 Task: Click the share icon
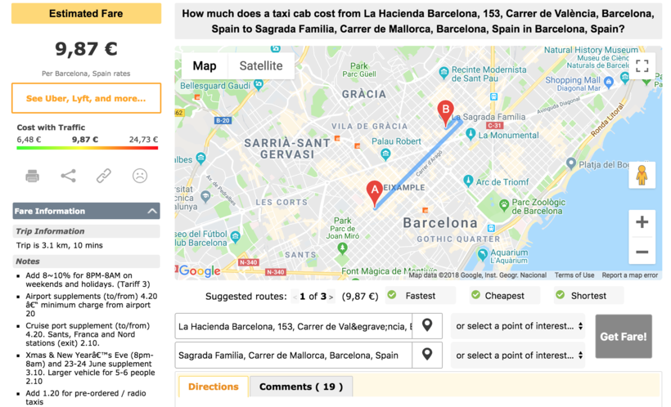click(68, 176)
